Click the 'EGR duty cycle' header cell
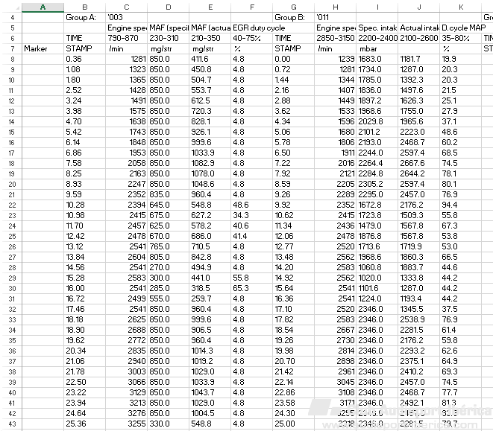This screenshot has width=493, height=431. coord(251,27)
